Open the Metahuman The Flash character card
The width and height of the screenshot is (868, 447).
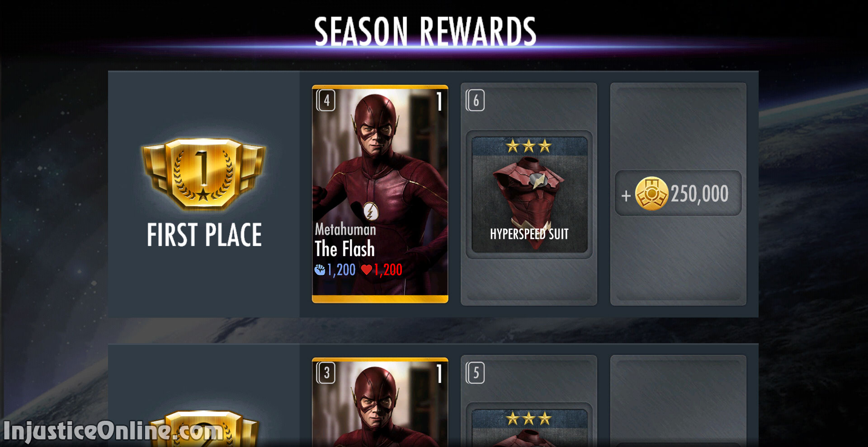(x=380, y=194)
